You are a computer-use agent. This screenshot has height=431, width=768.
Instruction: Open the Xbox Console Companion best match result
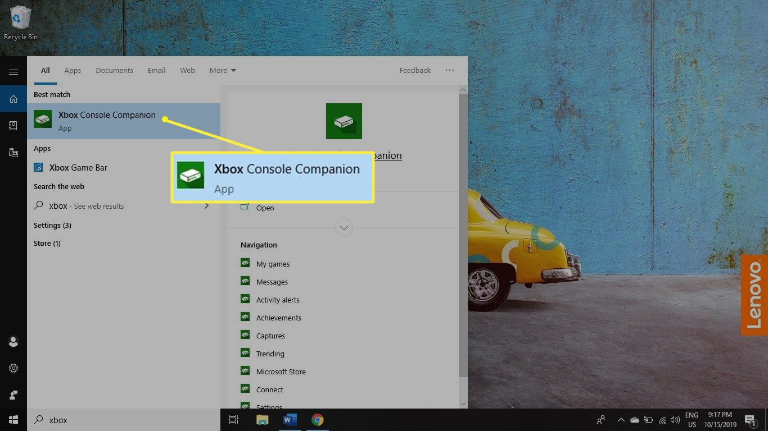(x=124, y=121)
